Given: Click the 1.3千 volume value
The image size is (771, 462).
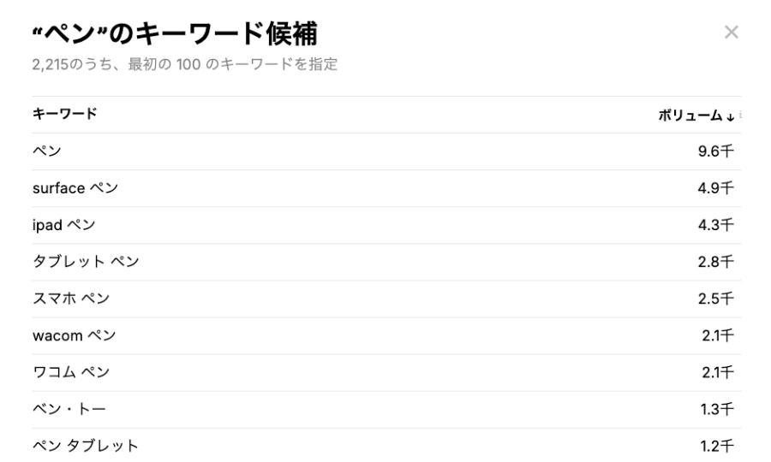Looking at the screenshot, I should 717,409.
